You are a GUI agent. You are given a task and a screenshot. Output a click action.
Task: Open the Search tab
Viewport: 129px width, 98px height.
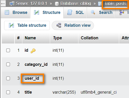point(101,13)
